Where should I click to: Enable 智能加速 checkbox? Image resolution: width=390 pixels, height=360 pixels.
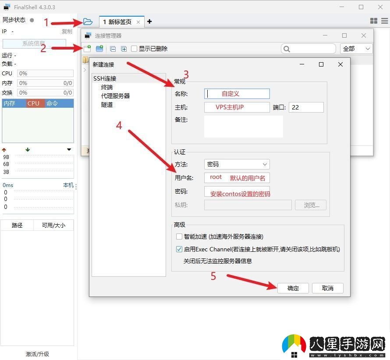click(x=179, y=236)
